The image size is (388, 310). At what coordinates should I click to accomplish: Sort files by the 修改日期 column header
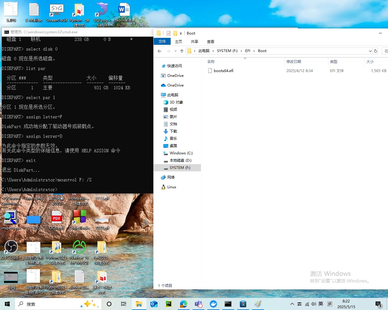coord(294,61)
